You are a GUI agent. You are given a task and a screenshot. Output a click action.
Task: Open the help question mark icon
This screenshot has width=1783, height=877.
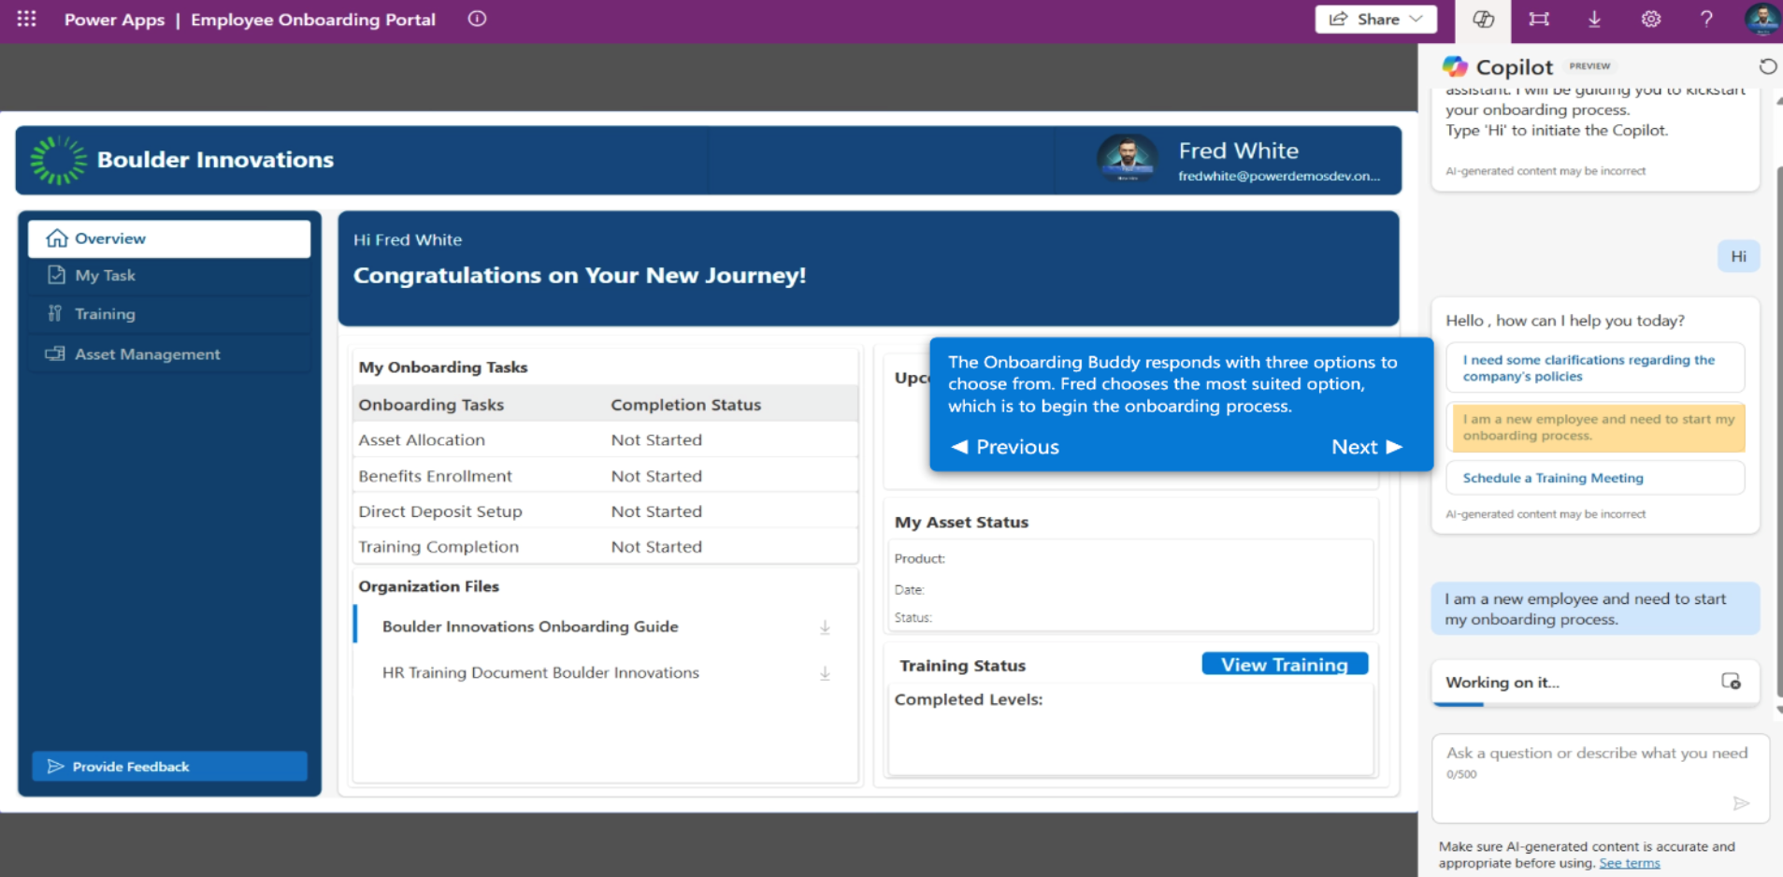(x=1706, y=20)
